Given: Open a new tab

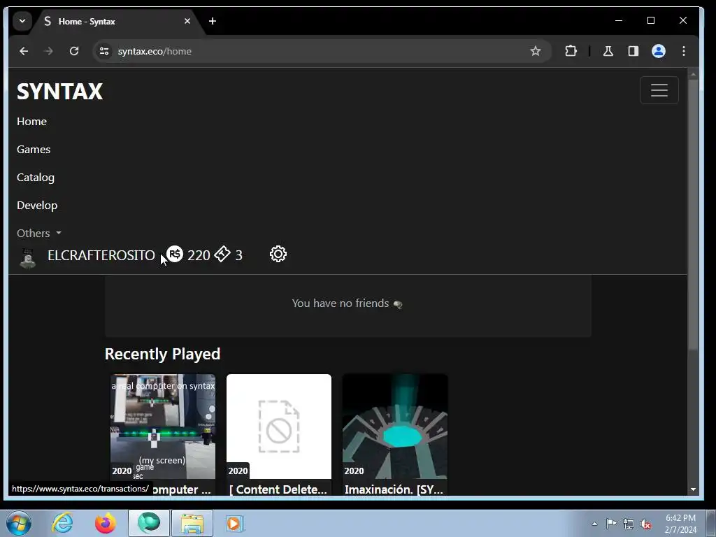Looking at the screenshot, I should (213, 21).
